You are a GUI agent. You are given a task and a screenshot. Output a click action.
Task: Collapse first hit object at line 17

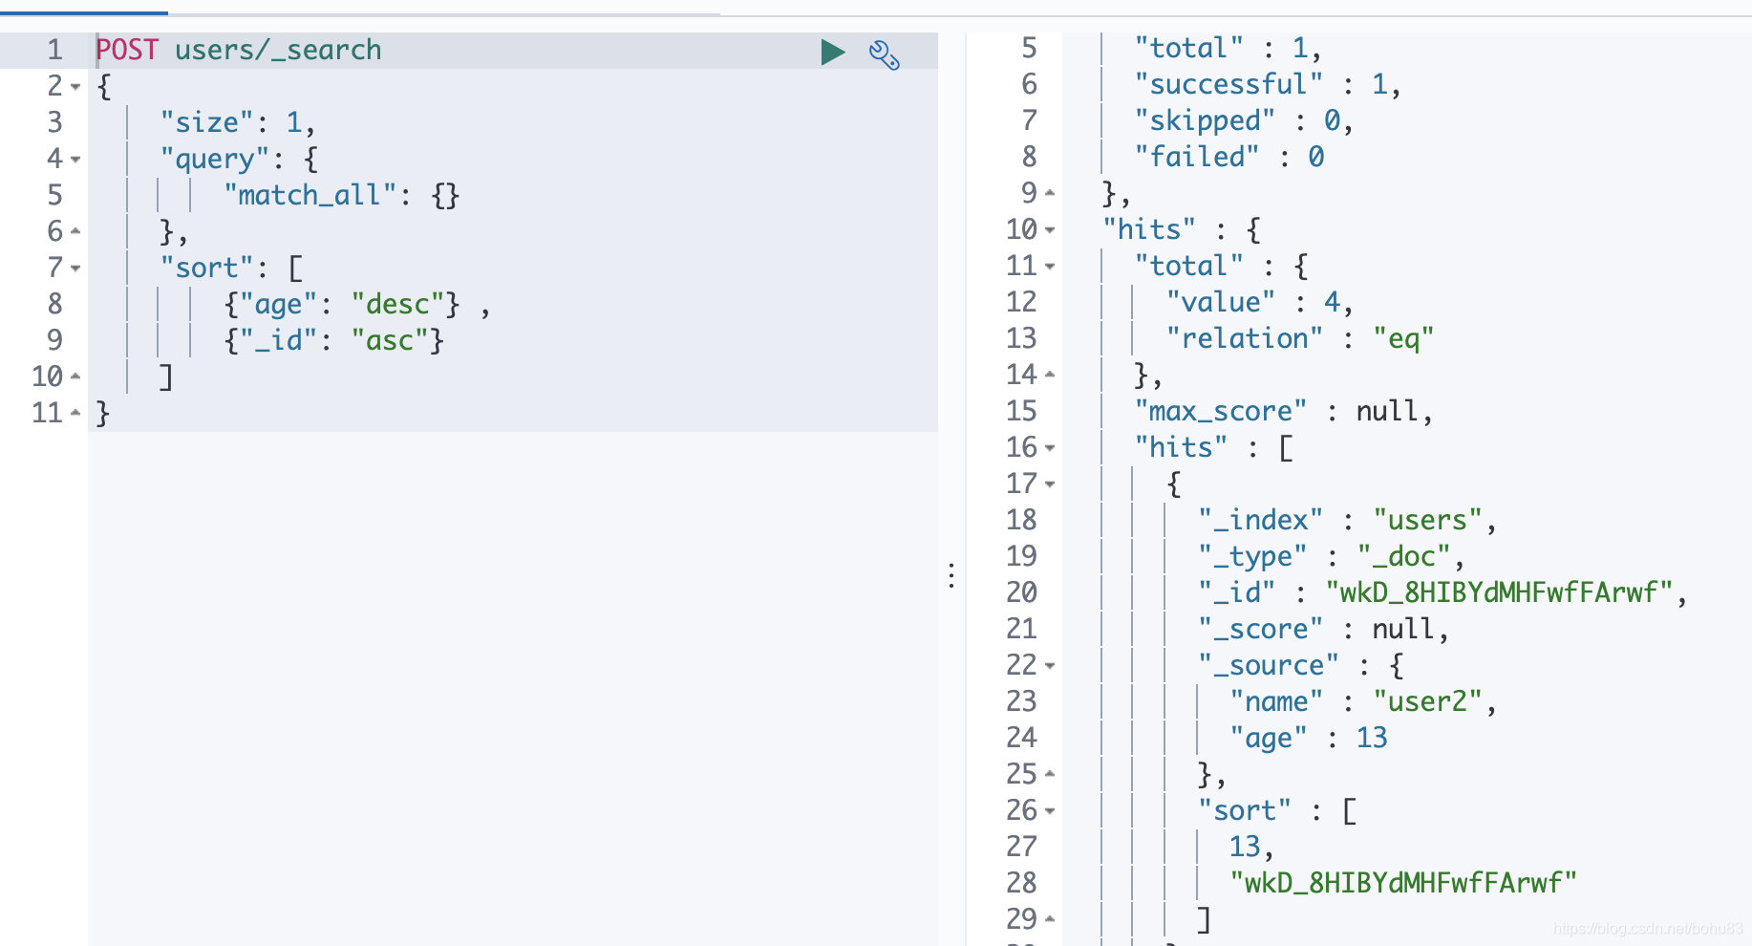(x=1050, y=484)
